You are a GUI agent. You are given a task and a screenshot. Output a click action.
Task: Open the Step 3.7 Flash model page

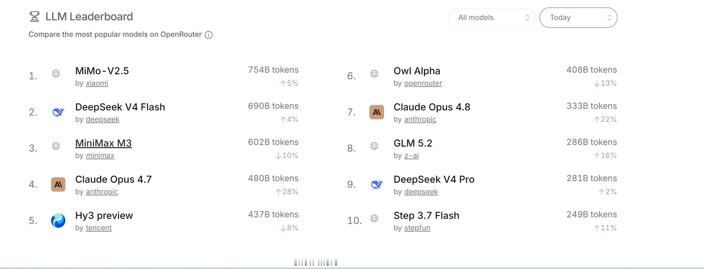[x=426, y=215]
